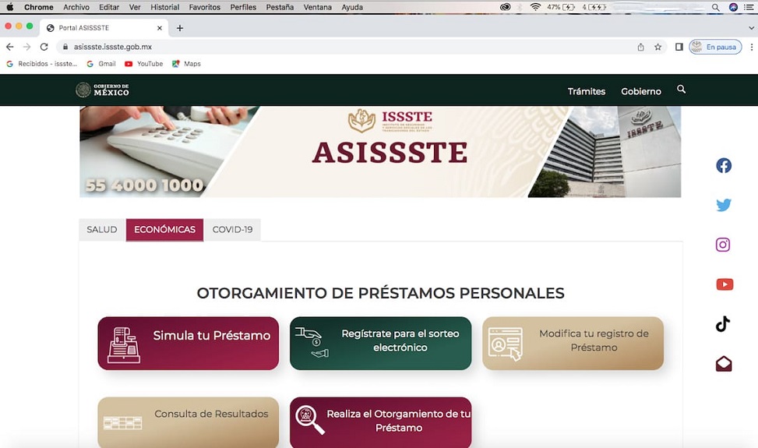Bookmark this page with the star icon
Viewport: 758px width, 448px height.
pyautogui.click(x=658, y=47)
